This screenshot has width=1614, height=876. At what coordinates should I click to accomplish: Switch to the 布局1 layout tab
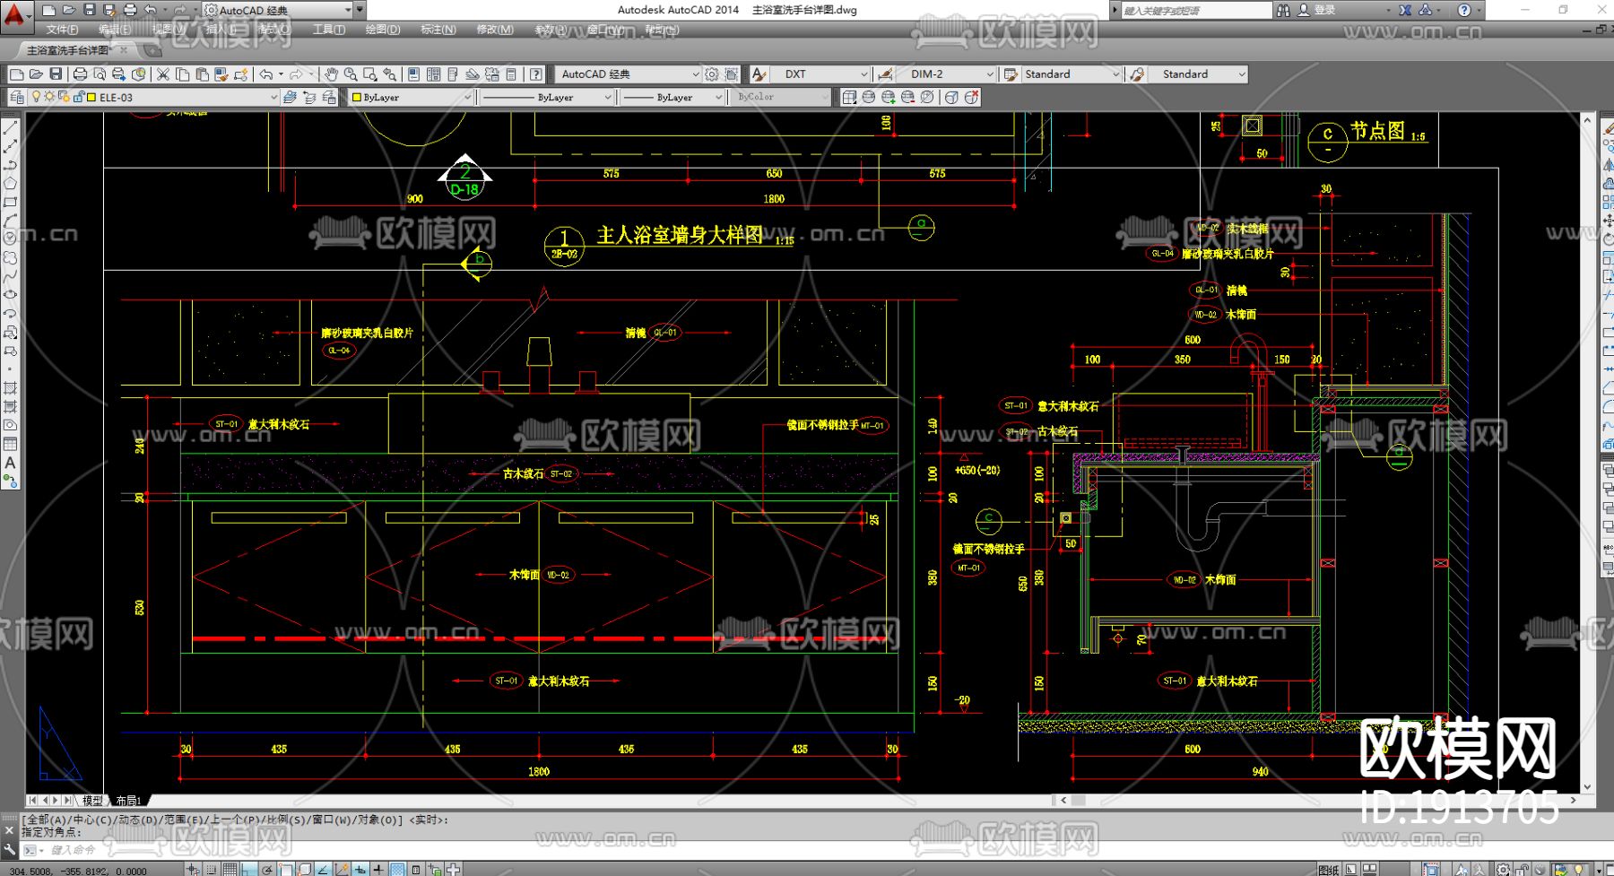[128, 800]
